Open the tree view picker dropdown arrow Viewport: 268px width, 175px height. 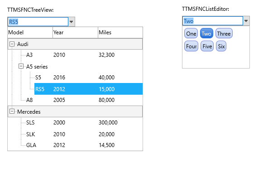coord(72,22)
